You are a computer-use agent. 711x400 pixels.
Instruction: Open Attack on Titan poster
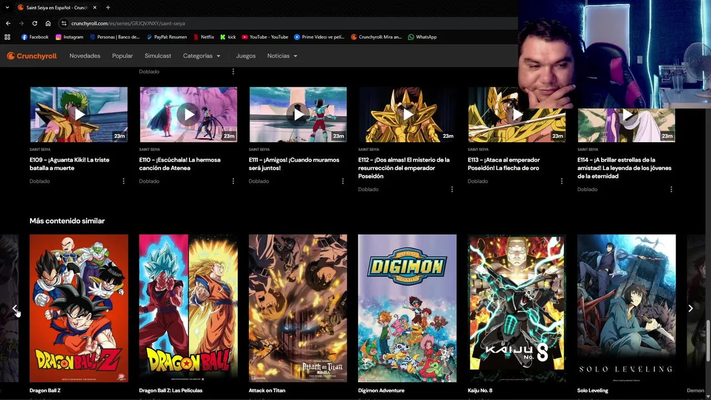[x=298, y=308]
